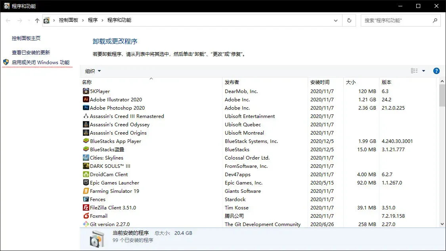The height and width of the screenshot is (251, 446).
Task: Click the DARK SOULS III icon
Action: tap(86, 166)
